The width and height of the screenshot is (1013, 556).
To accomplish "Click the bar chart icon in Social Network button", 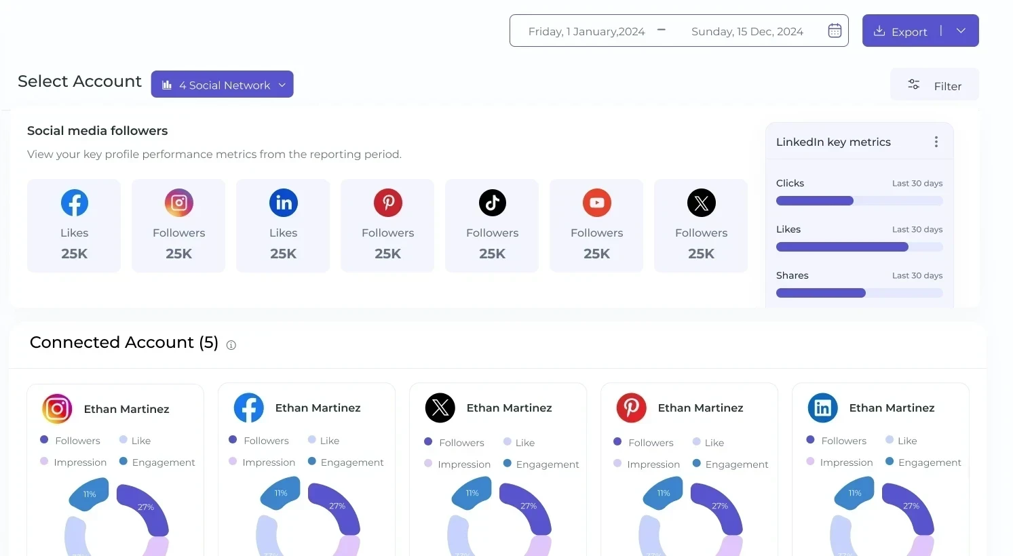I will tap(167, 85).
